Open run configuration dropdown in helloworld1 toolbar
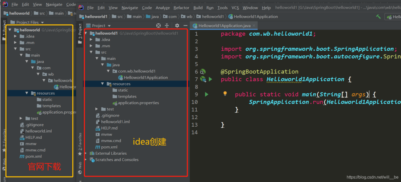 click(x=393, y=17)
